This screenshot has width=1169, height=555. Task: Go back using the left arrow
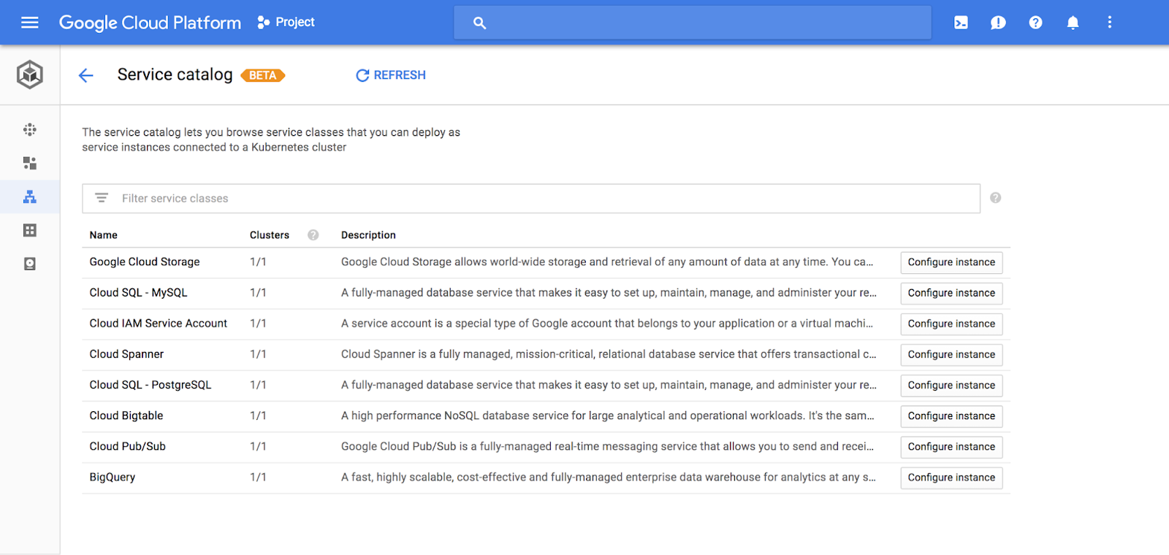pos(86,75)
